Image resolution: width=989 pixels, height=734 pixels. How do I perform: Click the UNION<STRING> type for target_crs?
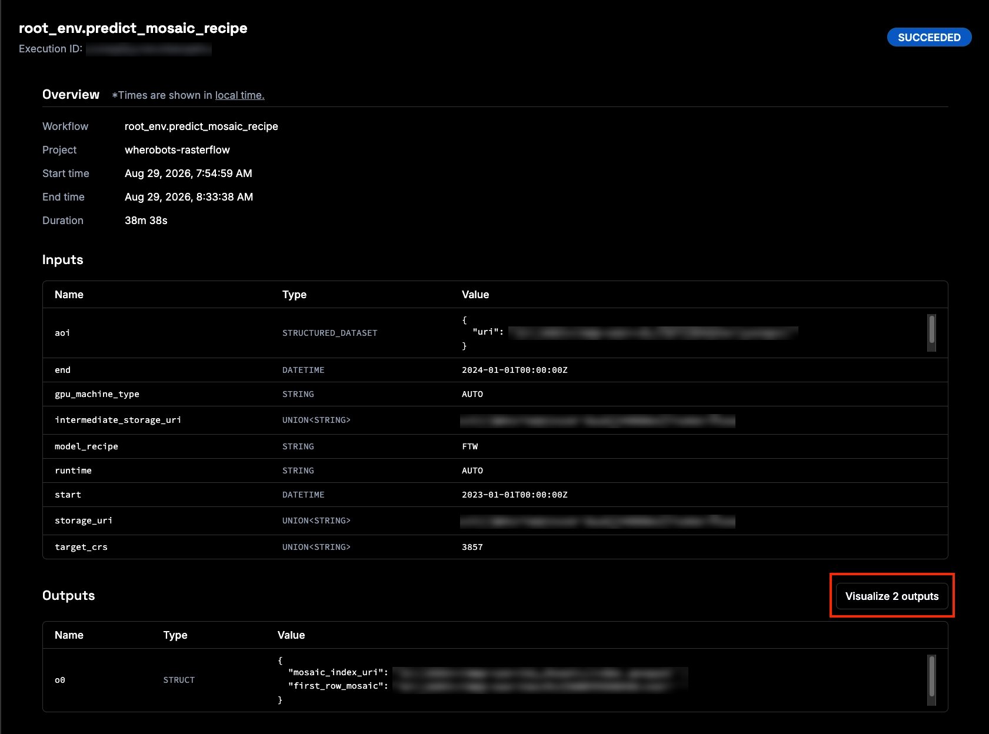(x=317, y=547)
